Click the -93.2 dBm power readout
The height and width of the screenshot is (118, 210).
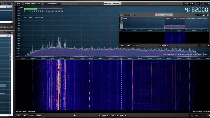(x=28, y=17)
